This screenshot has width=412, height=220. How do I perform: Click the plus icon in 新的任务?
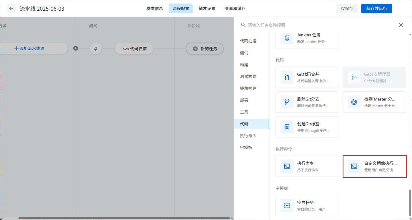coord(195,49)
